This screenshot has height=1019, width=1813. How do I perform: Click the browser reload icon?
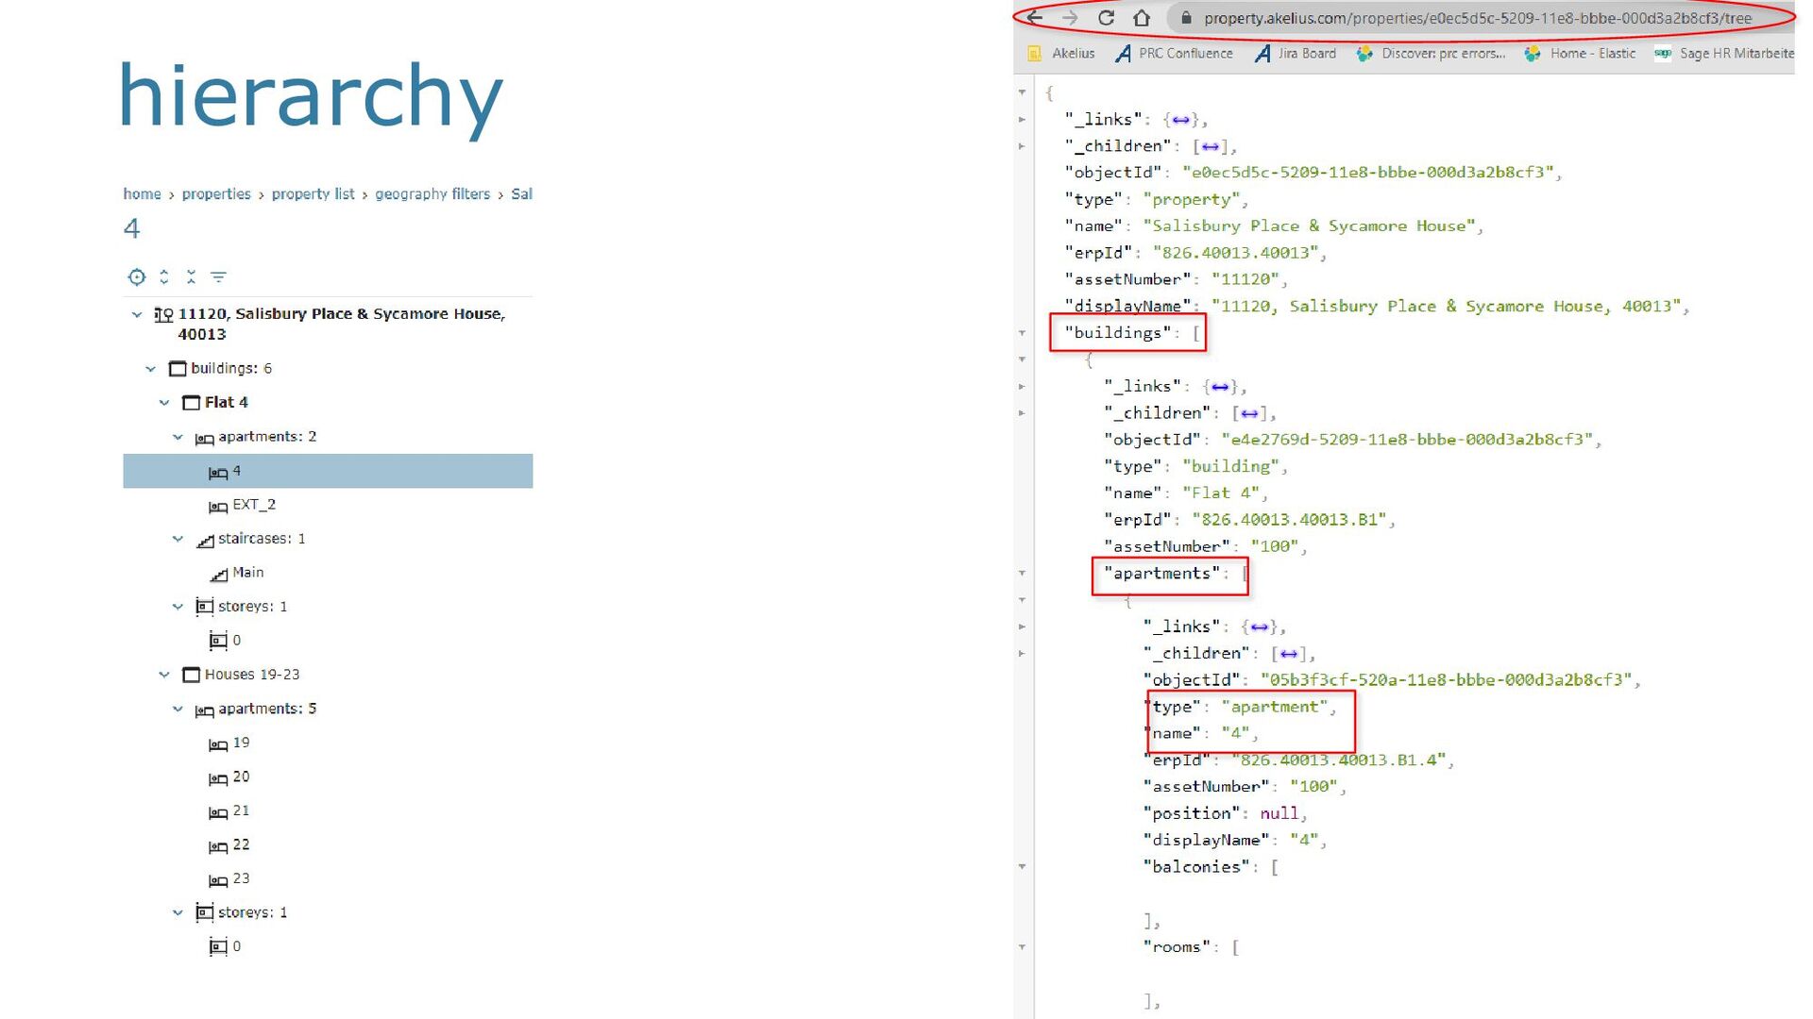1106,18
